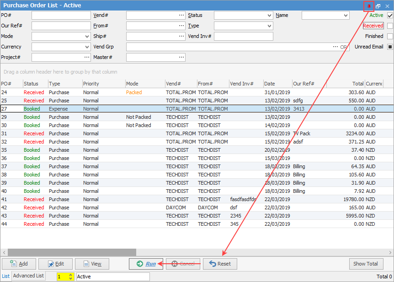Open Vend Grp ellipsis lookup

coord(335,47)
